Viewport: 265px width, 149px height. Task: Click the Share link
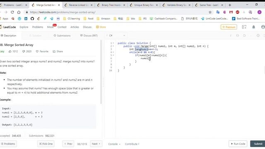[x=58, y=51]
